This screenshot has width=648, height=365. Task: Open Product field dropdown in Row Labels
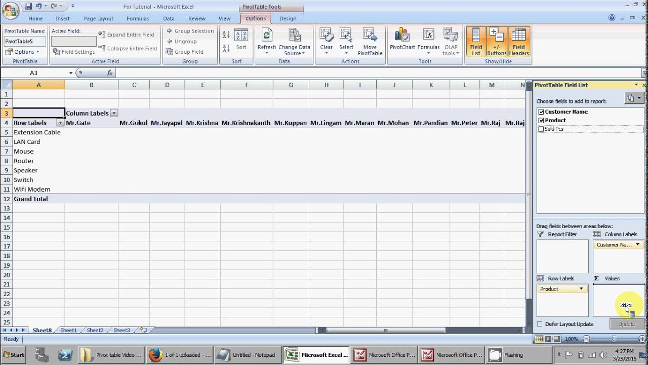click(581, 289)
